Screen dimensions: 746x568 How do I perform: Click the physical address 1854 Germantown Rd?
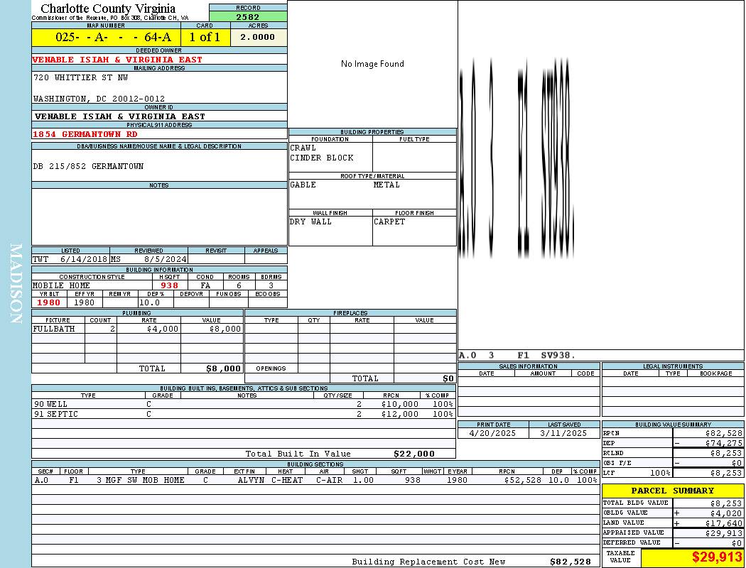click(85, 133)
